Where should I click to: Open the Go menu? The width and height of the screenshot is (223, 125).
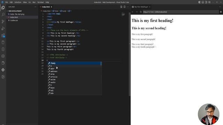click(29, 2)
